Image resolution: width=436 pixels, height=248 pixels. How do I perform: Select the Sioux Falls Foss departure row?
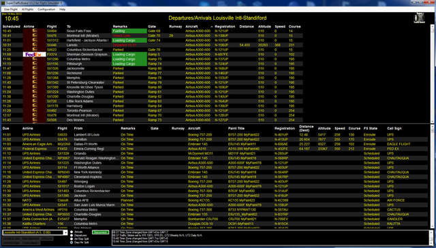pyautogui.click(x=153, y=31)
